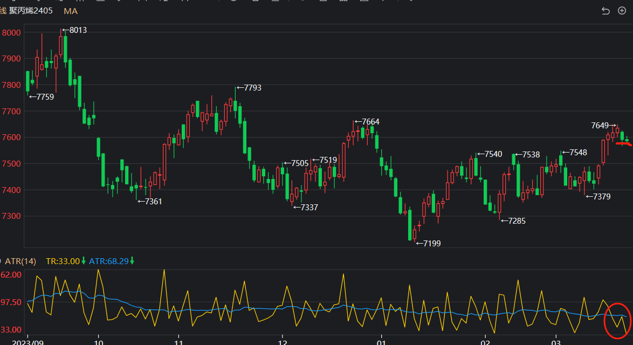Click the 8000 price axis label
The width and height of the screenshot is (633, 345).
11,33
